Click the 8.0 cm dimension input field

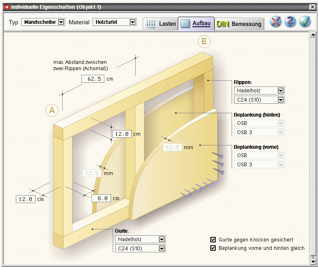coord(102,198)
